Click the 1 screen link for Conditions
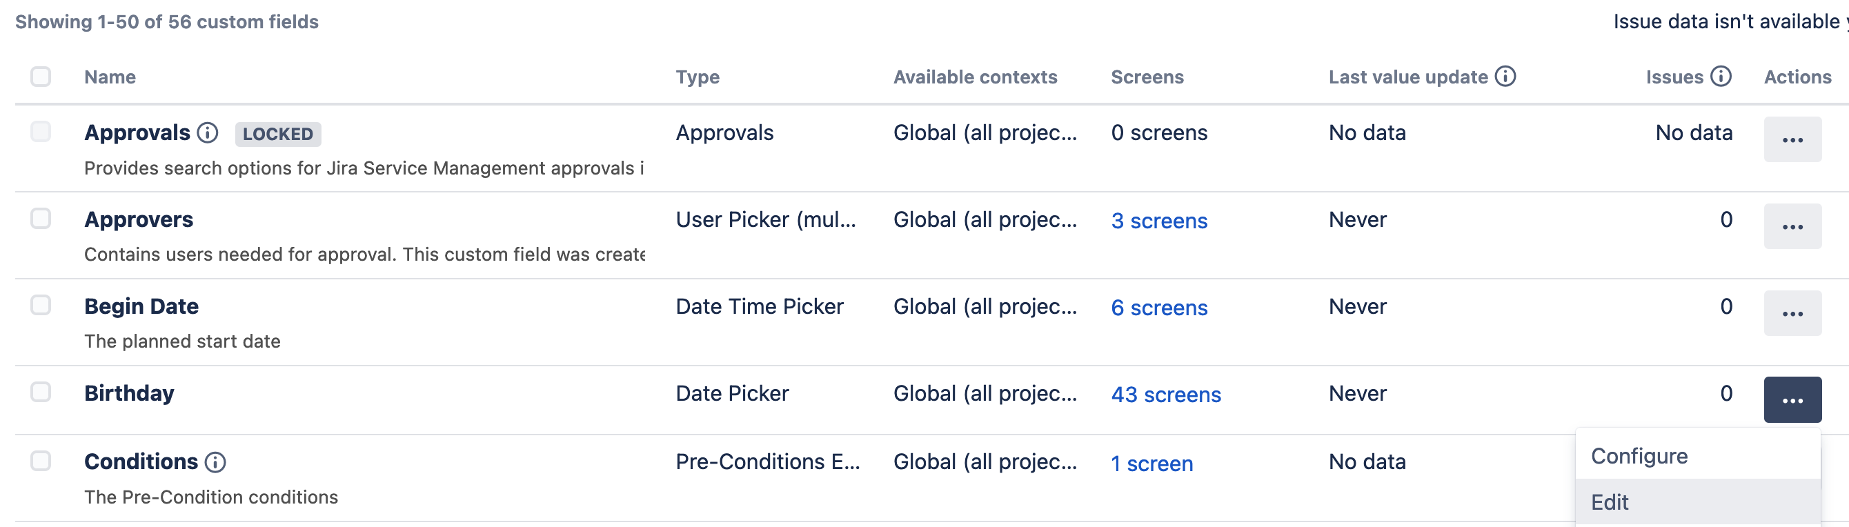 [1152, 463]
